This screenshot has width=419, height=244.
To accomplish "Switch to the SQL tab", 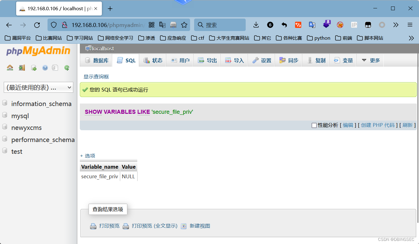I will (126, 60).
